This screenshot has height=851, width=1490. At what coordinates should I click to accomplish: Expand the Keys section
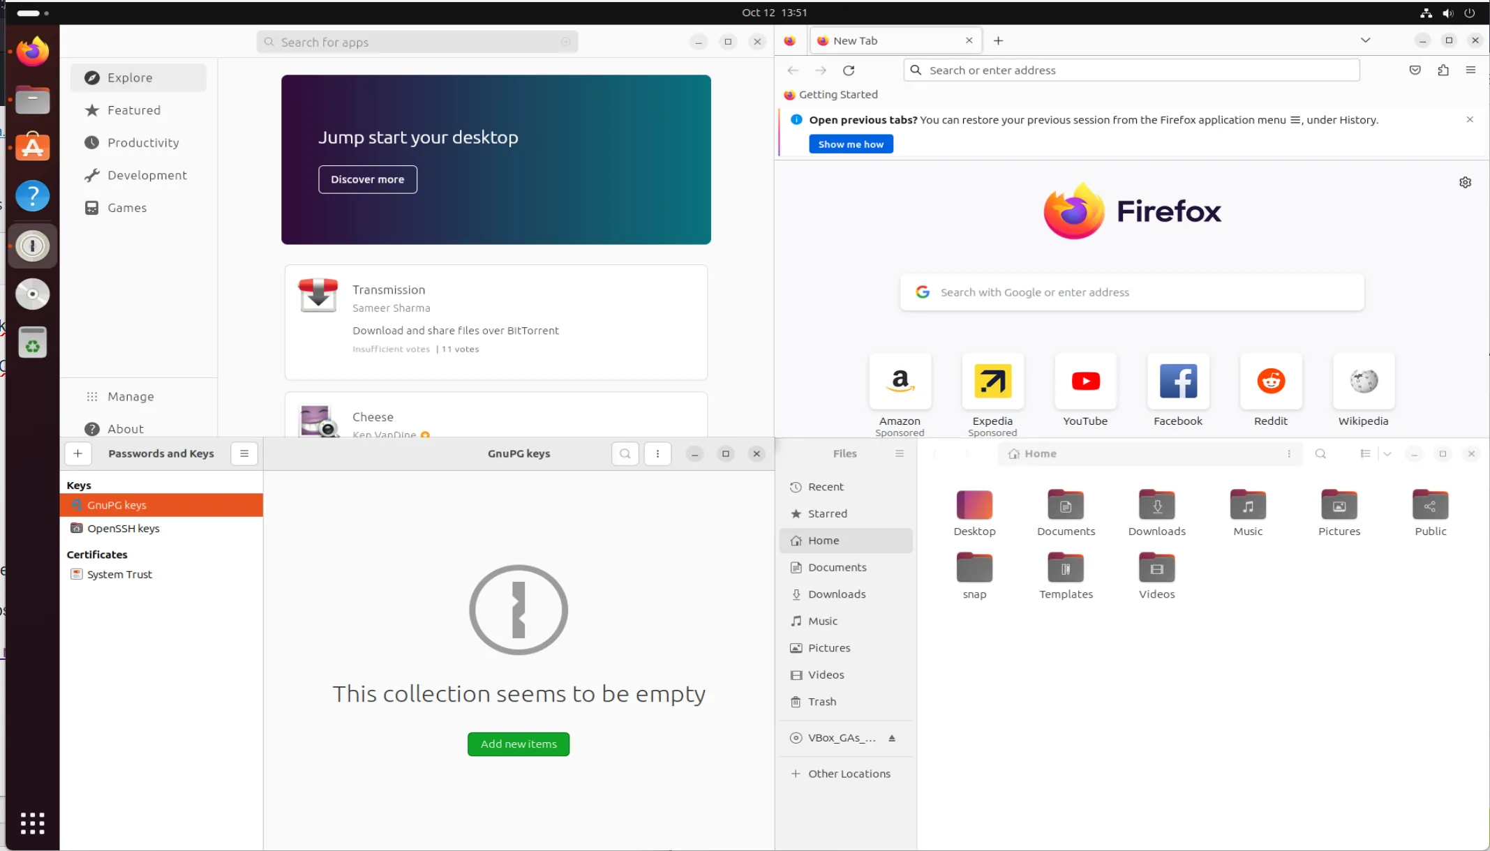point(79,485)
